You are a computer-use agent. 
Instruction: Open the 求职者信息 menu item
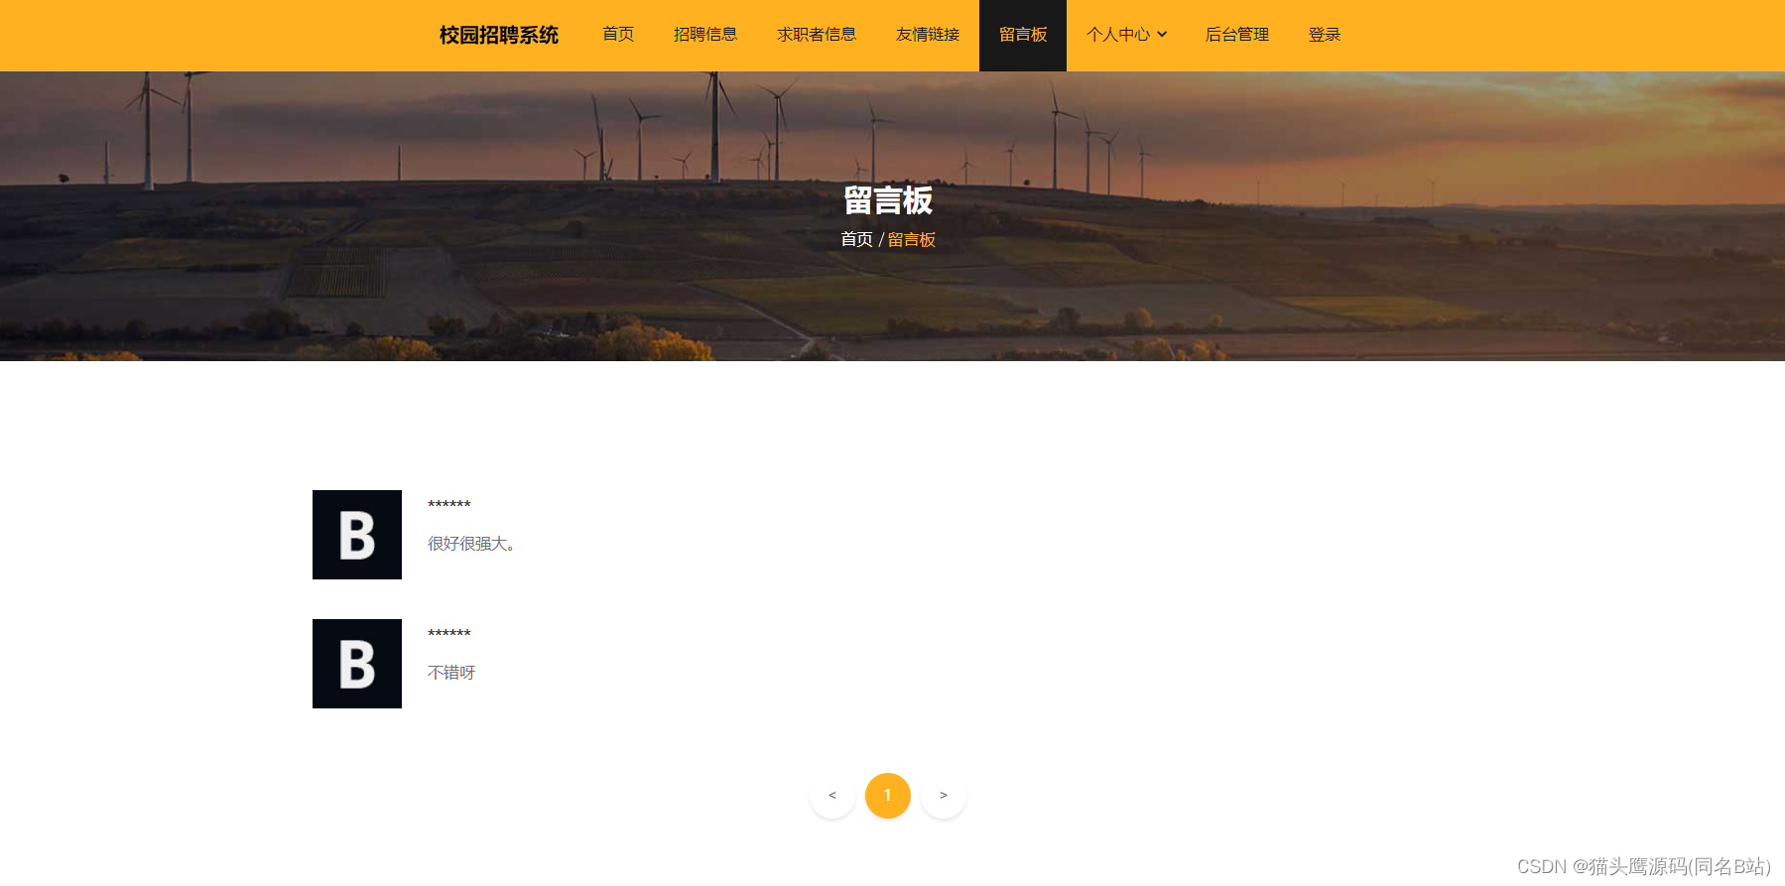[x=817, y=35]
